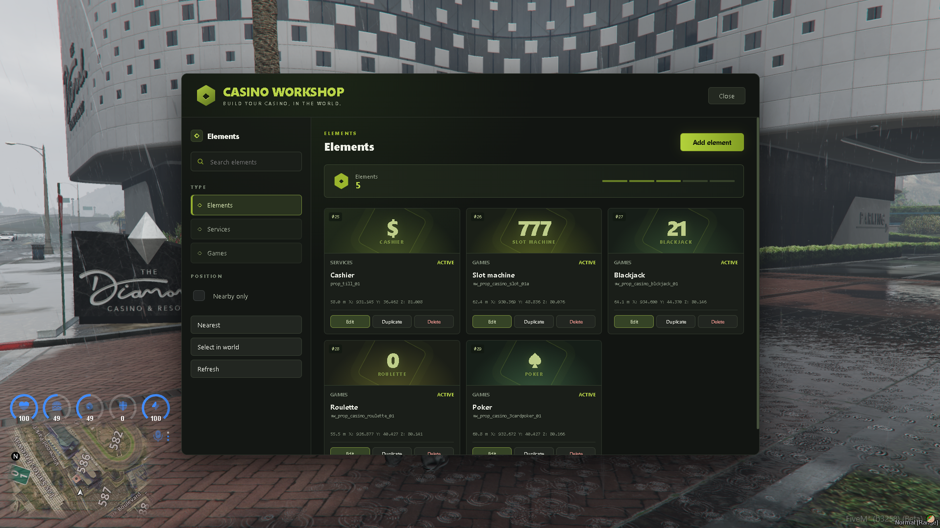Click the Roulette zero card image
This screenshot has width=940, height=528.
[392, 363]
